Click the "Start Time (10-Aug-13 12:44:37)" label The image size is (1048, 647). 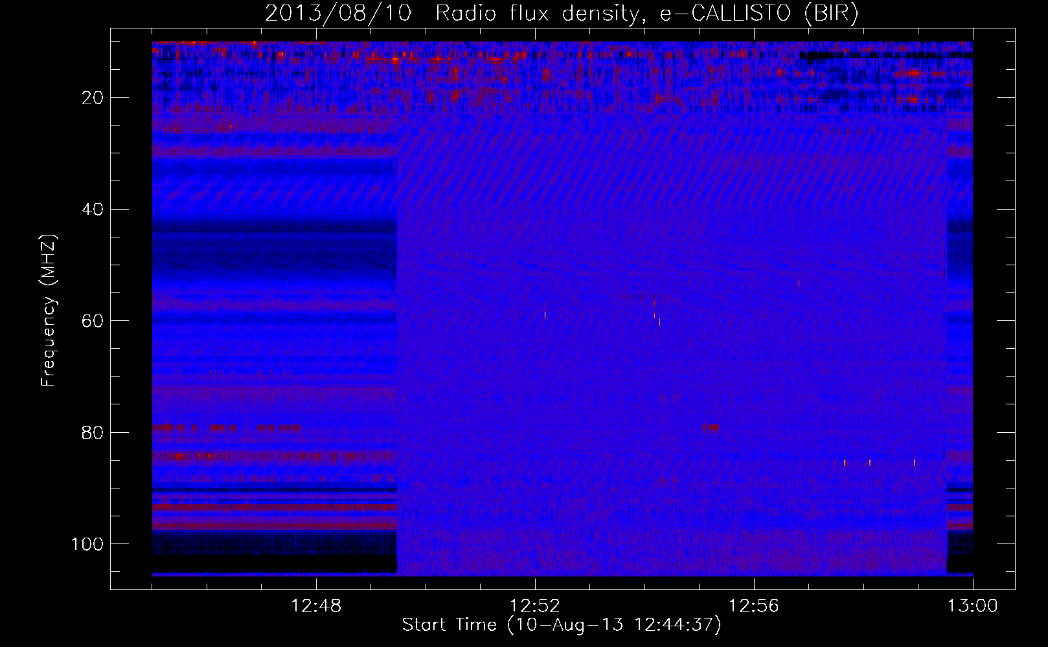pos(562,625)
